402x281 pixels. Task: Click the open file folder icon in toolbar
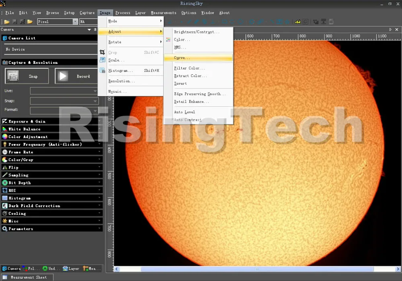(x=7, y=22)
